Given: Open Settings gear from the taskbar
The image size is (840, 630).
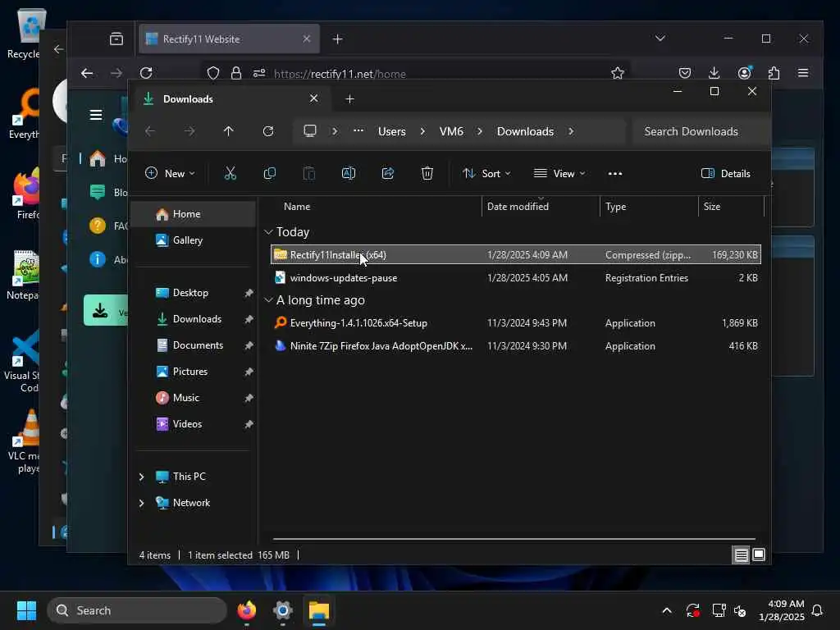Looking at the screenshot, I should click(283, 610).
